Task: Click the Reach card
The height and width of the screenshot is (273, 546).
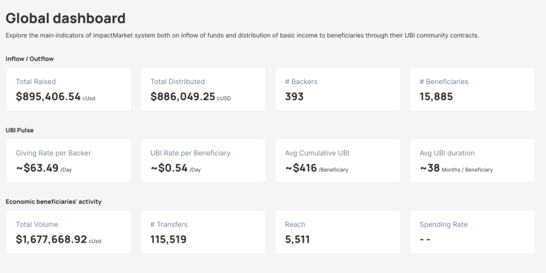Action: (337, 232)
